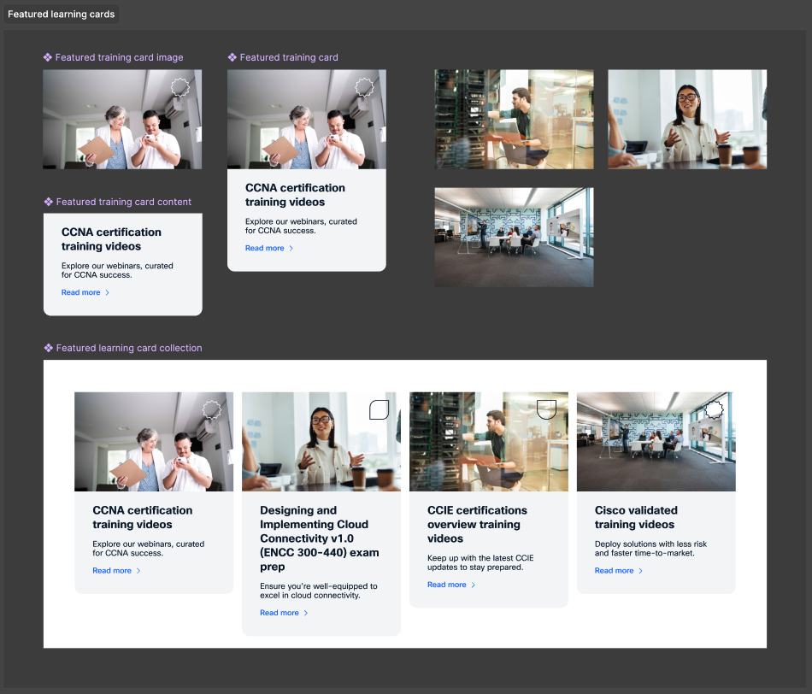The width and height of the screenshot is (812, 694).
Task: Click the shield badge on the CCIE certifications card
Action: point(546,409)
